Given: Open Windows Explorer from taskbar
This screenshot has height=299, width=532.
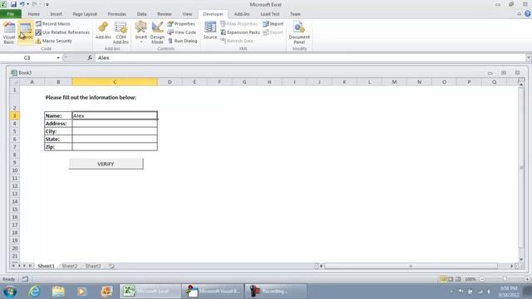Looking at the screenshot, I should pyautogui.click(x=58, y=292).
